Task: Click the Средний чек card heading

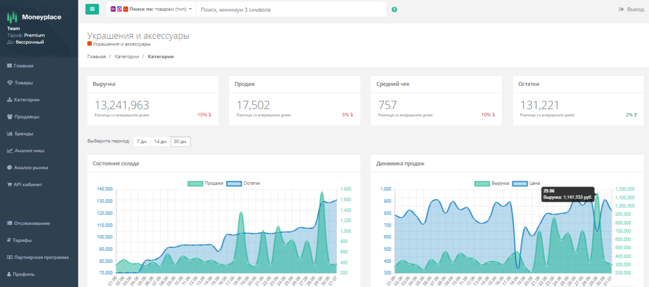Action: point(393,84)
